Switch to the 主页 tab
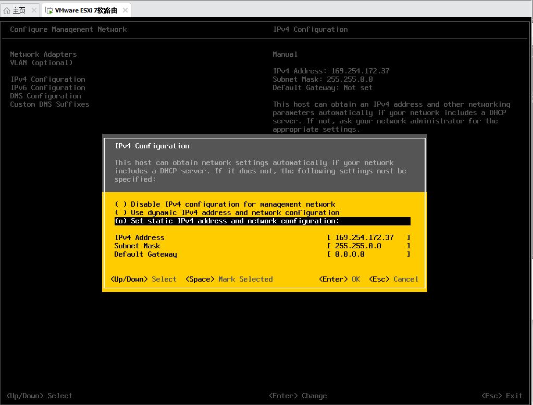 pos(19,10)
